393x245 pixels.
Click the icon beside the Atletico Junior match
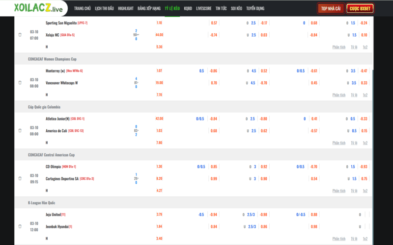point(20,131)
